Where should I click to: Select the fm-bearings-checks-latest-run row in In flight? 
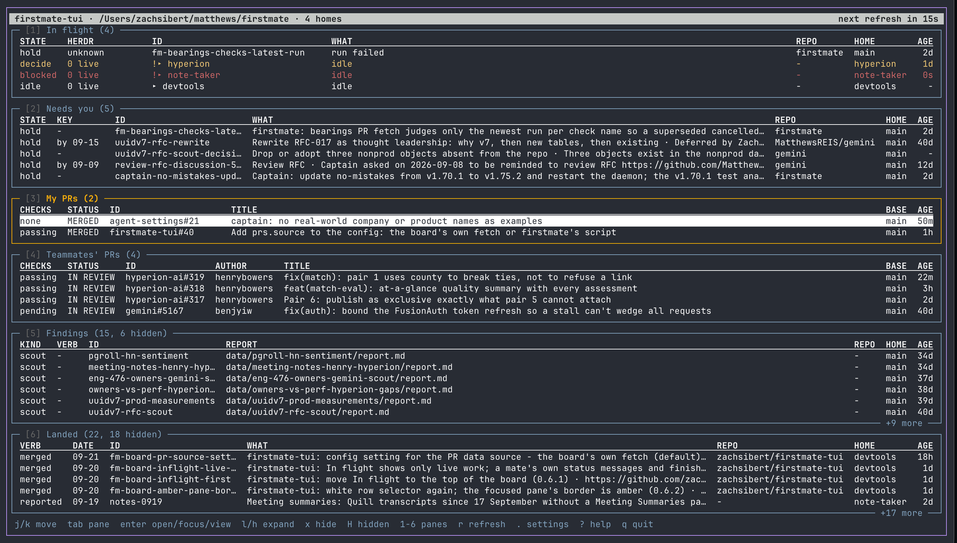[476, 53]
